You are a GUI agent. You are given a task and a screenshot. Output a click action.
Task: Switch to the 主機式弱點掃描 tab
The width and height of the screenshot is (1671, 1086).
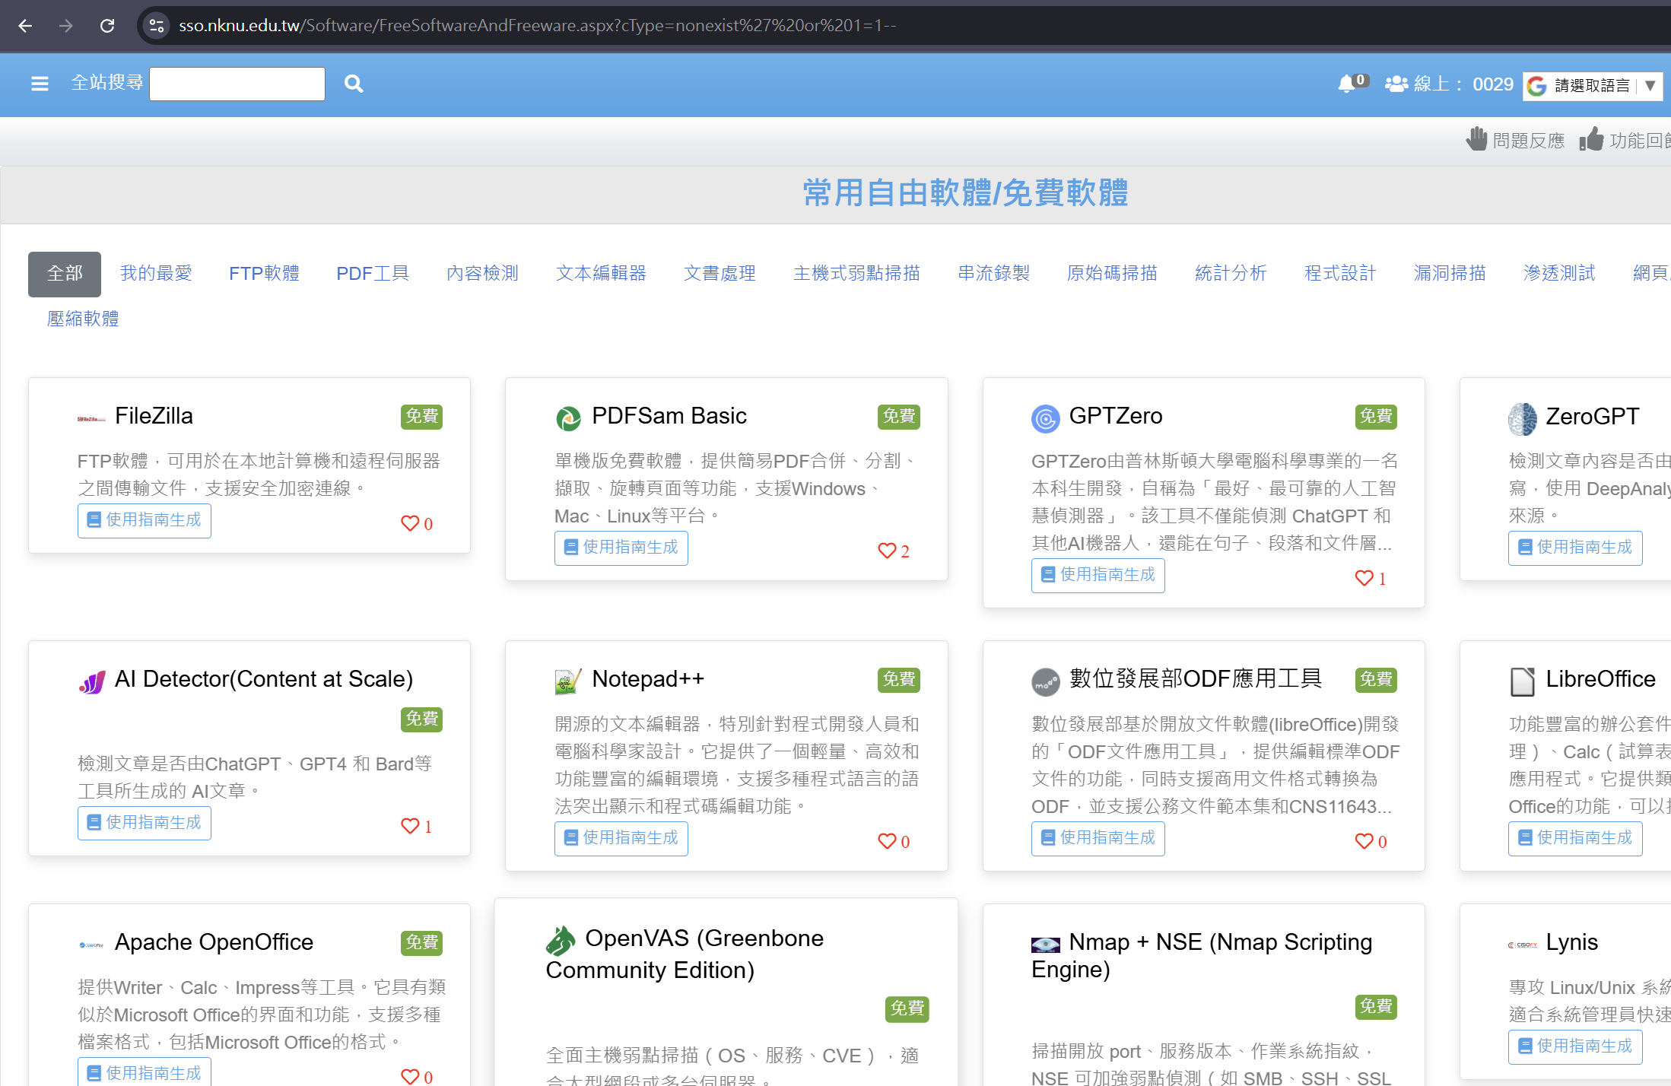856,274
